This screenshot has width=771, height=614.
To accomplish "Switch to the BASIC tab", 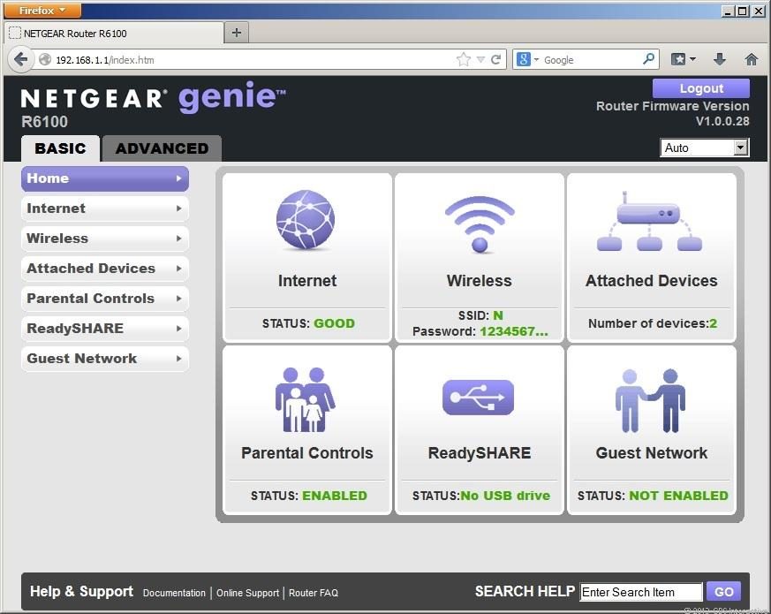I will [60, 148].
